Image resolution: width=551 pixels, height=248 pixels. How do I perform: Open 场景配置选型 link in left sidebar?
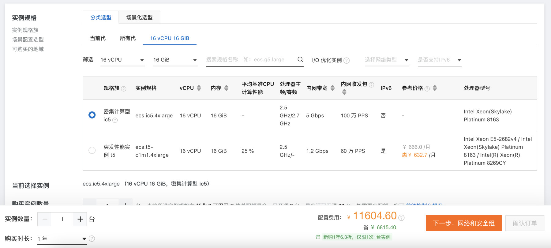point(28,39)
